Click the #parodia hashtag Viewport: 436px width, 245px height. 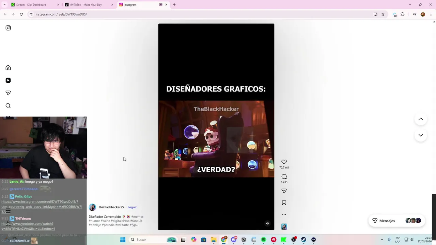pos(108,225)
